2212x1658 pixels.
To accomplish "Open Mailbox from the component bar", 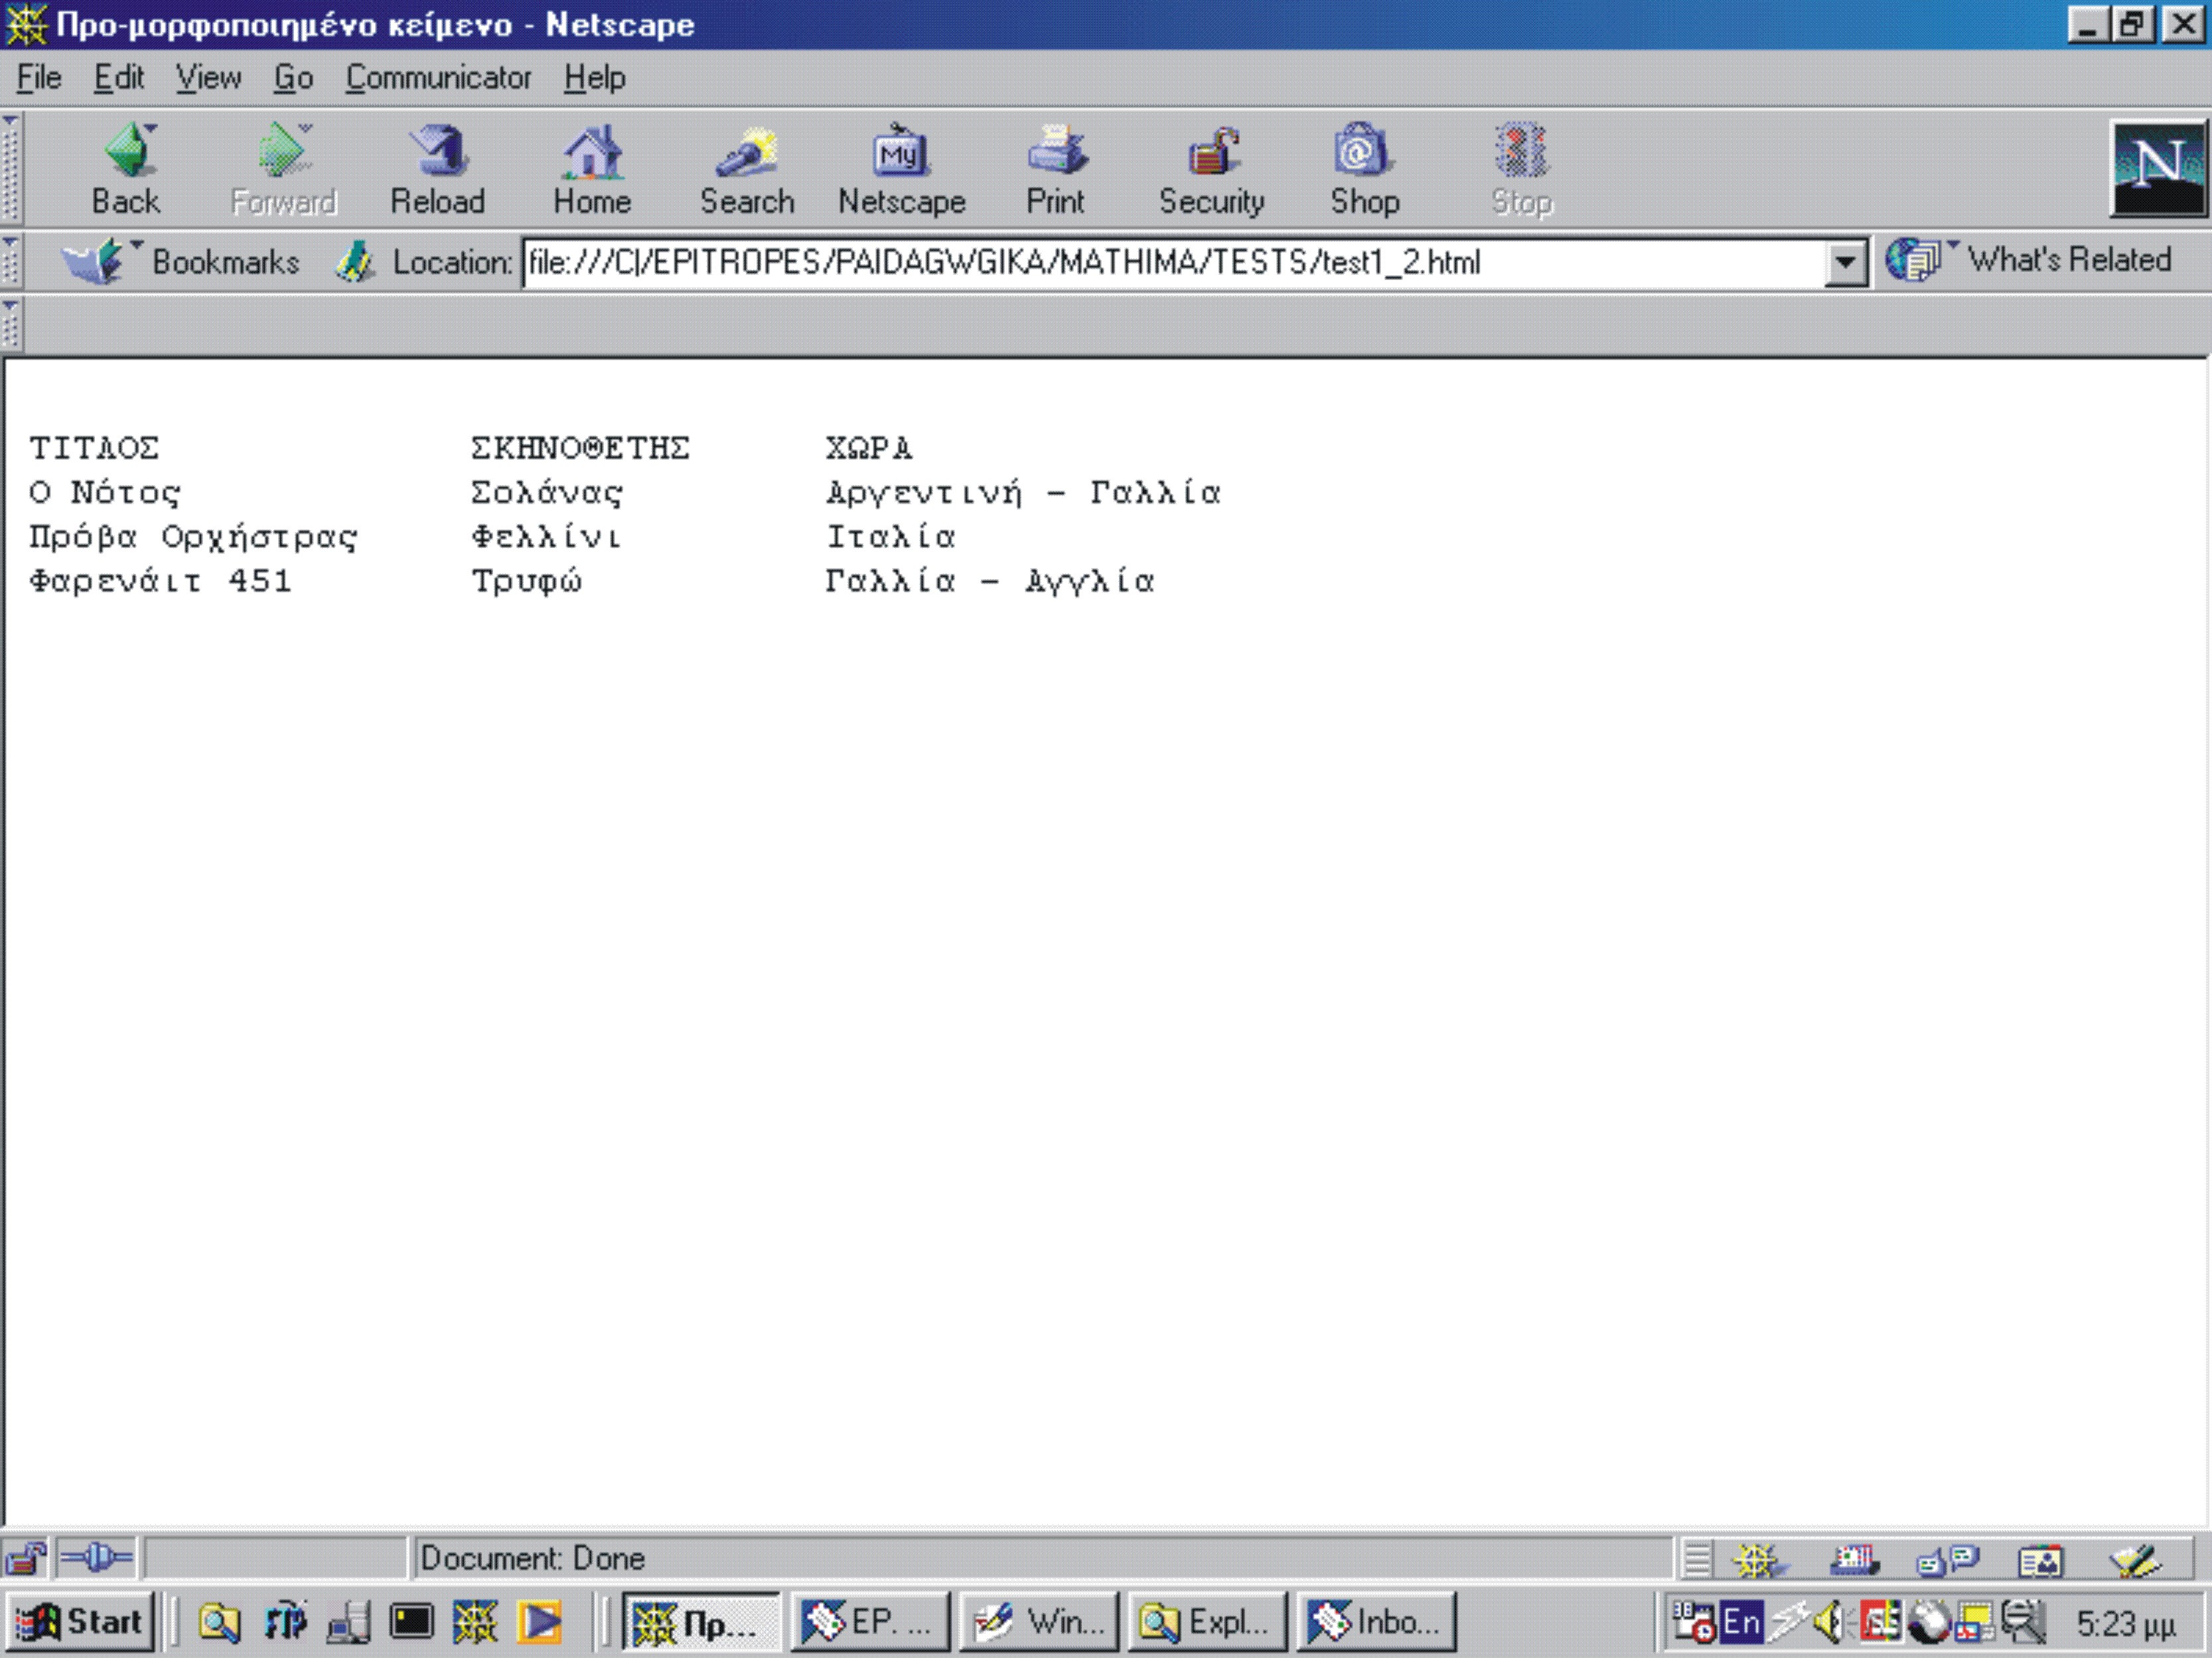I will pos(1855,1559).
